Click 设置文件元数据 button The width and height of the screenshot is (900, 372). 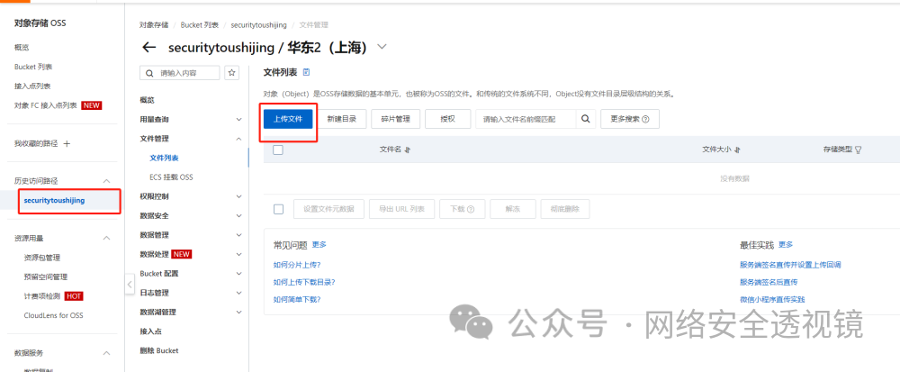tap(328, 209)
